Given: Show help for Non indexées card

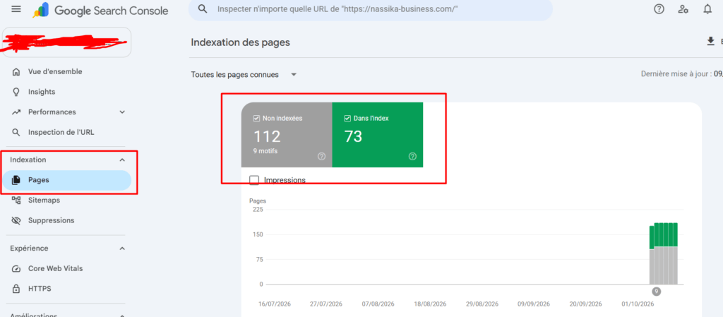Looking at the screenshot, I should pos(322,156).
